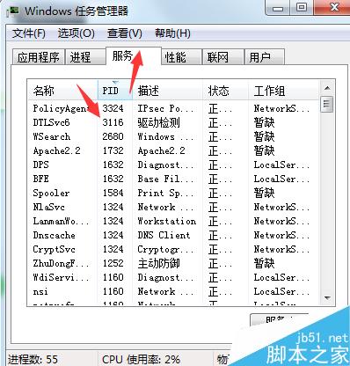Sort services by 描述 column header
Image resolution: width=350 pixels, height=366 pixels.
click(x=168, y=91)
